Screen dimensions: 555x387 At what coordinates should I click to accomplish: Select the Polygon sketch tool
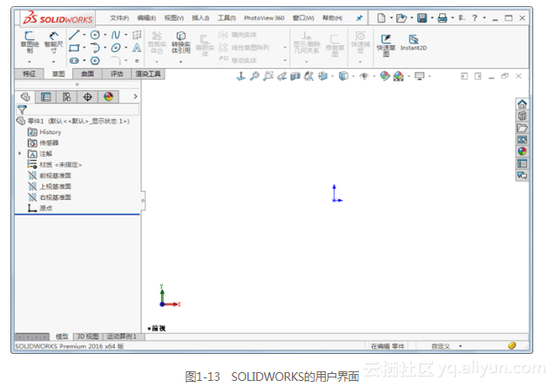coord(95,61)
